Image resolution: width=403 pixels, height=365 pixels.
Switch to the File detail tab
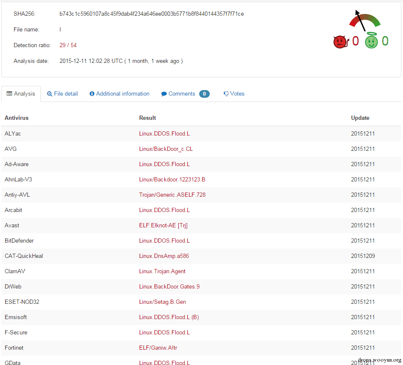pos(63,94)
